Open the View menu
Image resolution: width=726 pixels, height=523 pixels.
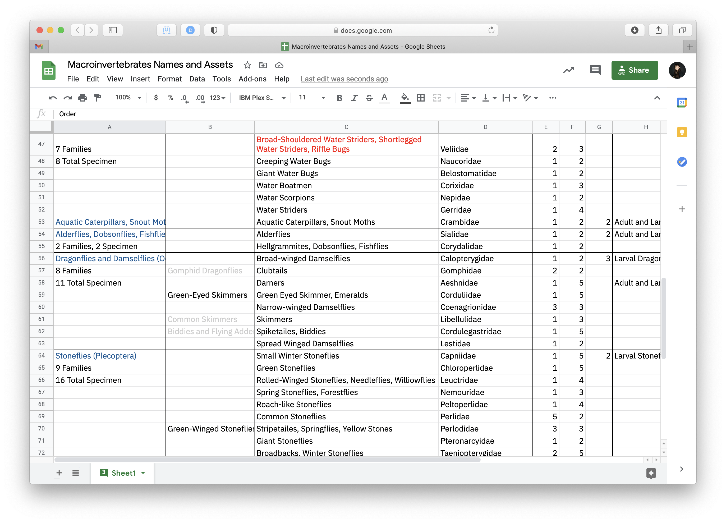pyautogui.click(x=115, y=79)
